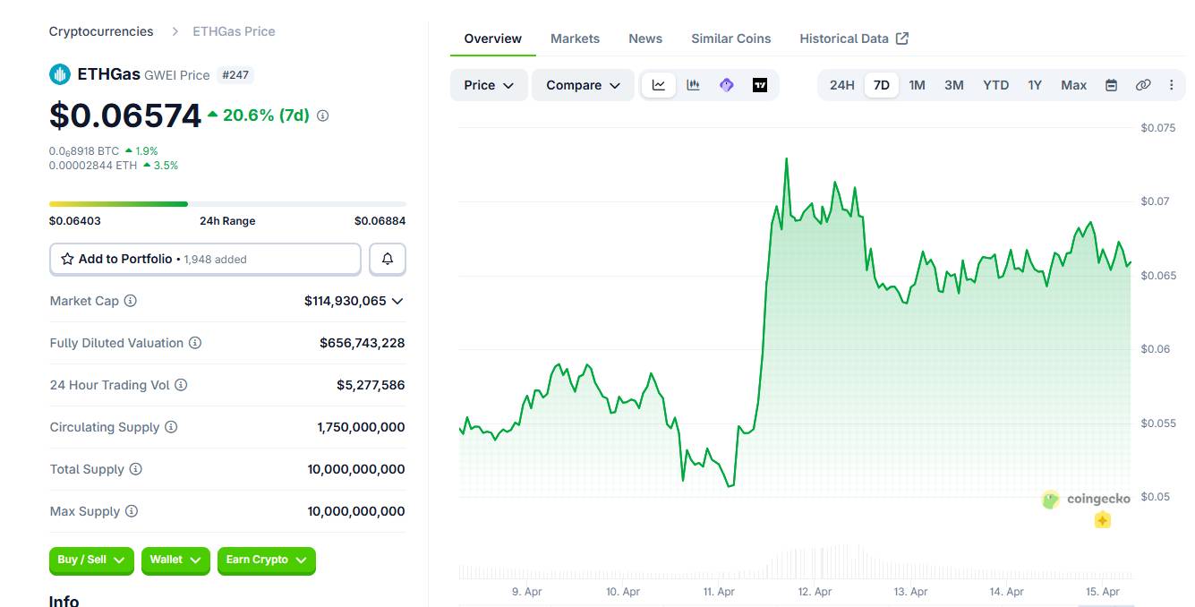Expand the Market Cap row chevron
The height and width of the screenshot is (607, 1195).
click(x=399, y=301)
